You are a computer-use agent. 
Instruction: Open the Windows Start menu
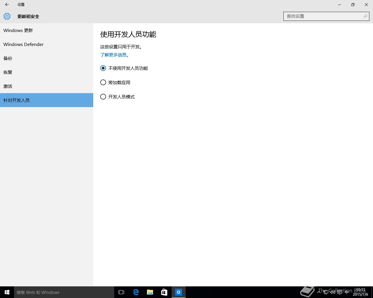[7, 292]
